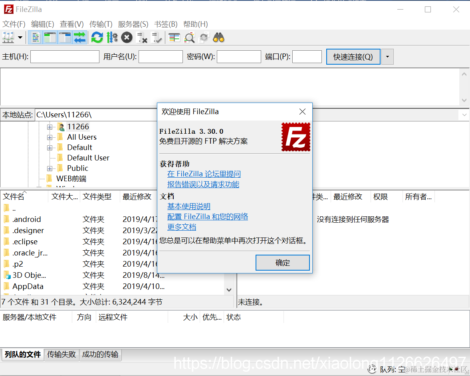Open the Site Manager icon

tap(8, 38)
